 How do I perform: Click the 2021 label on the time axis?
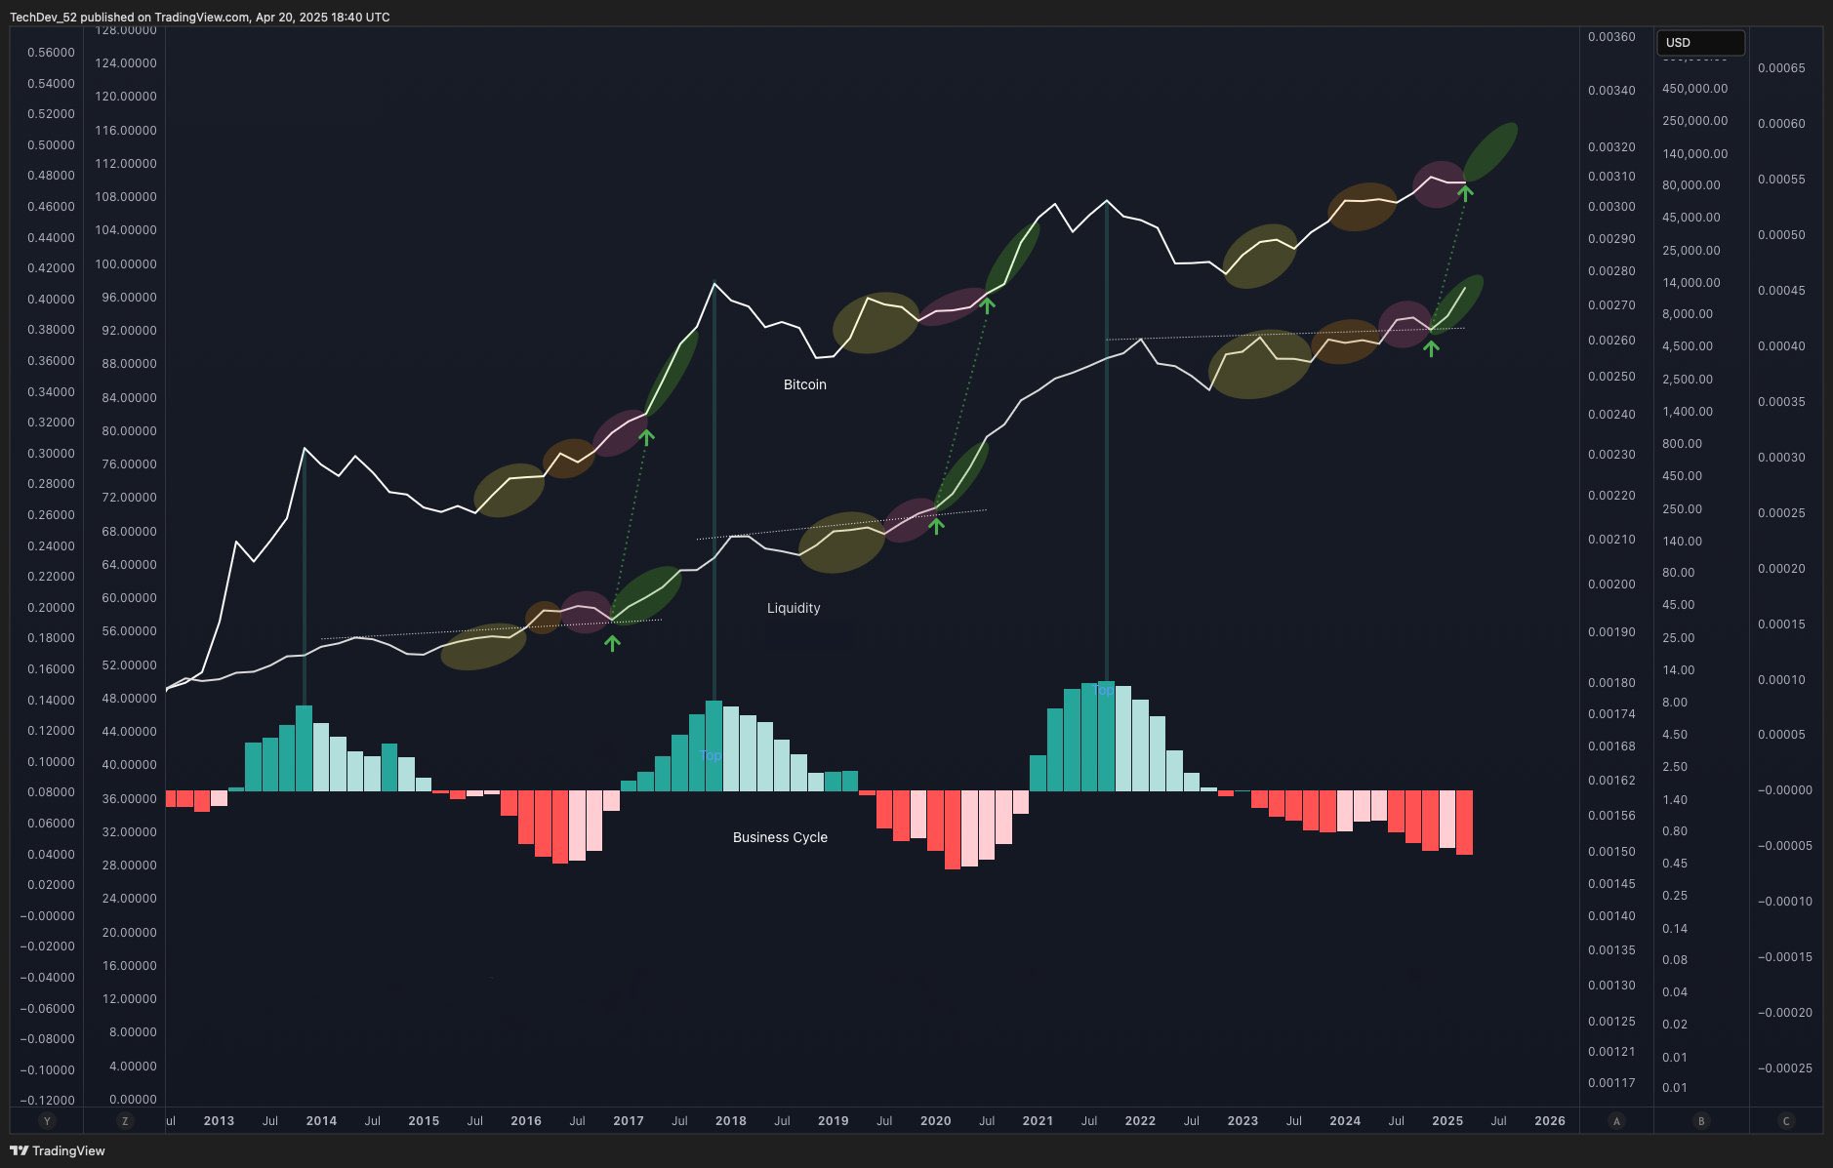point(1038,1121)
